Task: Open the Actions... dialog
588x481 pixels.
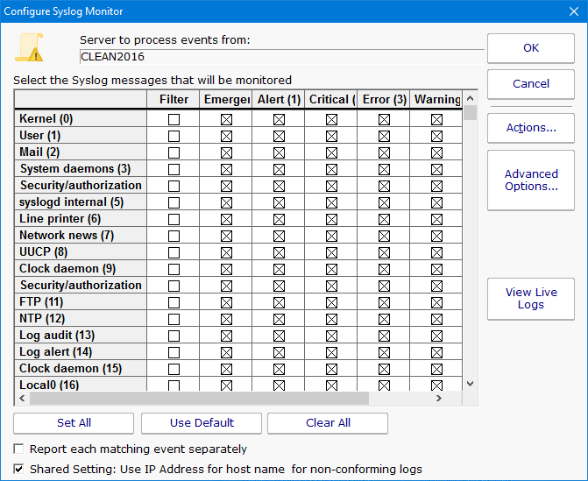Action: [x=531, y=128]
